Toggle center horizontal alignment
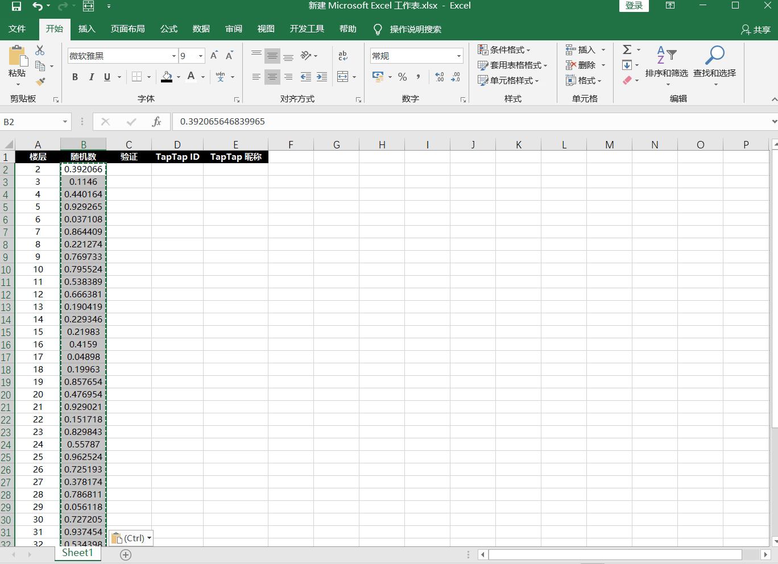 coord(272,77)
